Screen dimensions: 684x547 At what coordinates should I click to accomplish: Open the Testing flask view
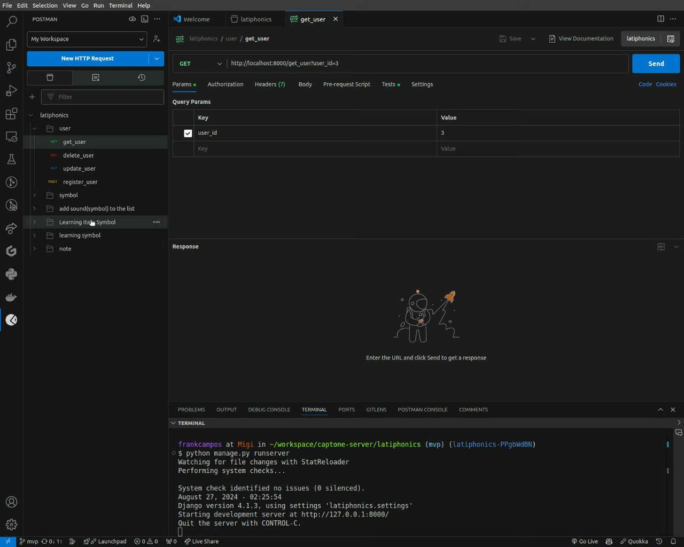point(11,159)
